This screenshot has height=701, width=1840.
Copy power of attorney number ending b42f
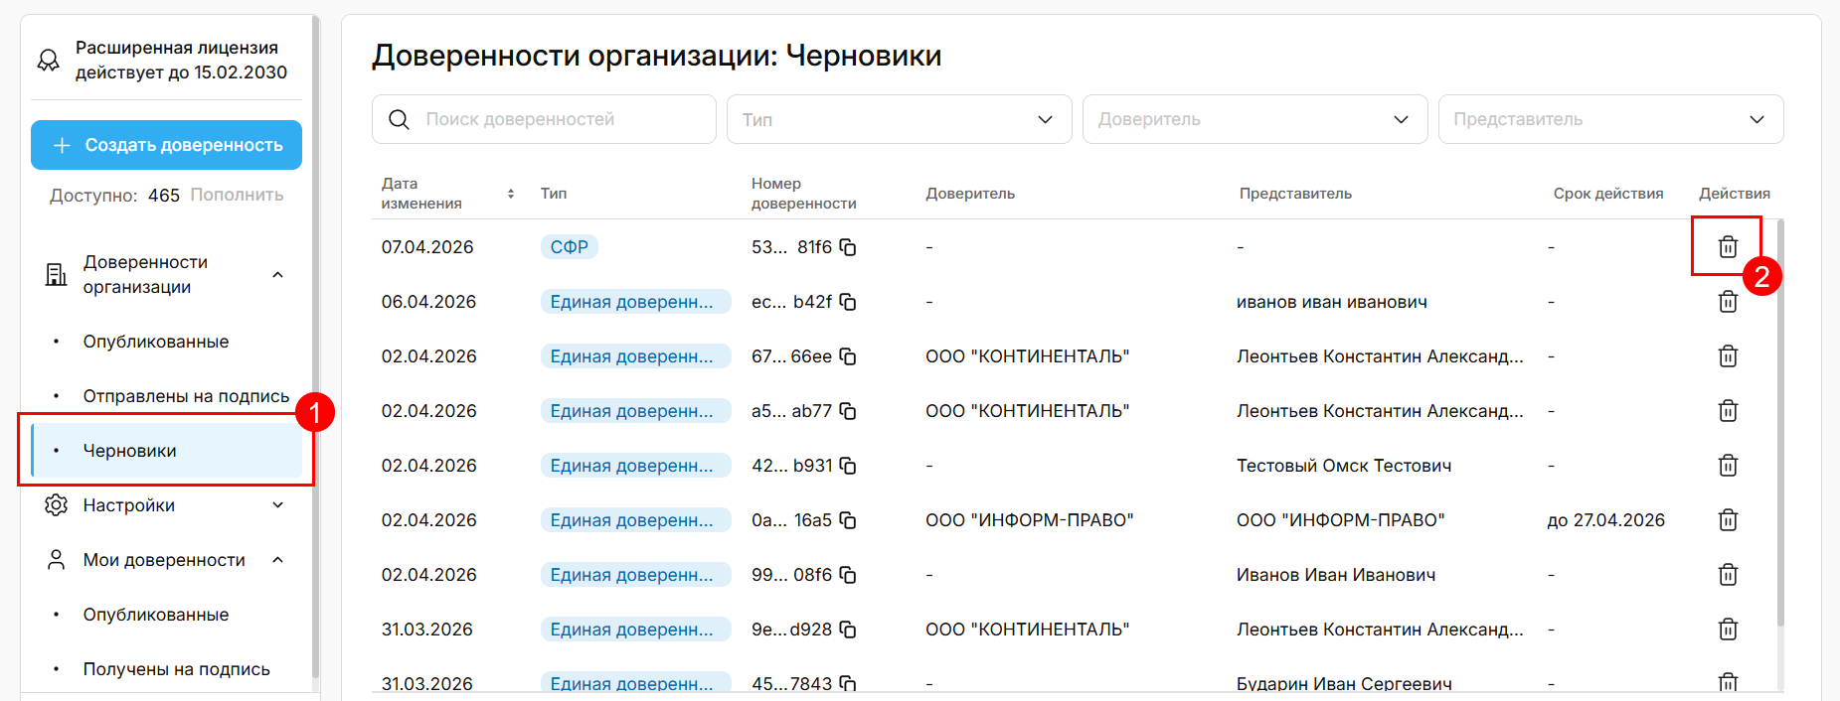(x=848, y=302)
